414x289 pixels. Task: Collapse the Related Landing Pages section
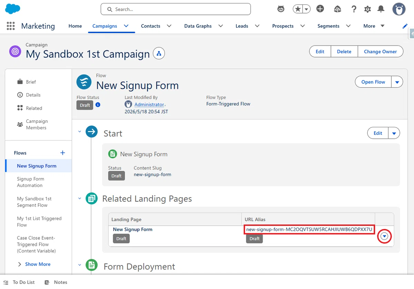pos(80,198)
